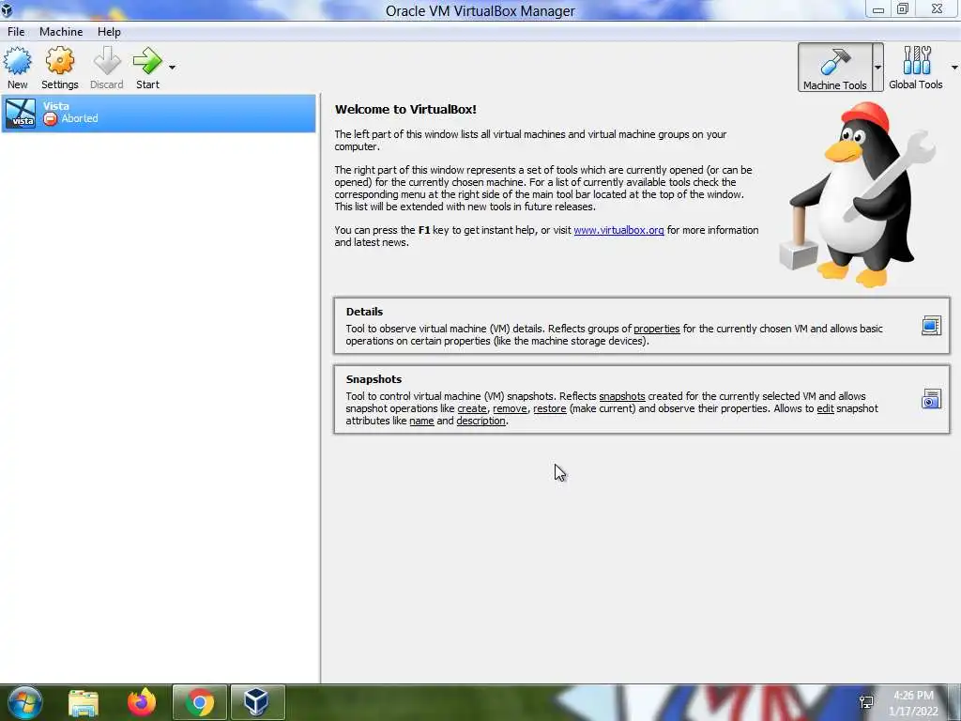
Task: Open Details tool via its monitor icon
Action: pos(931,326)
